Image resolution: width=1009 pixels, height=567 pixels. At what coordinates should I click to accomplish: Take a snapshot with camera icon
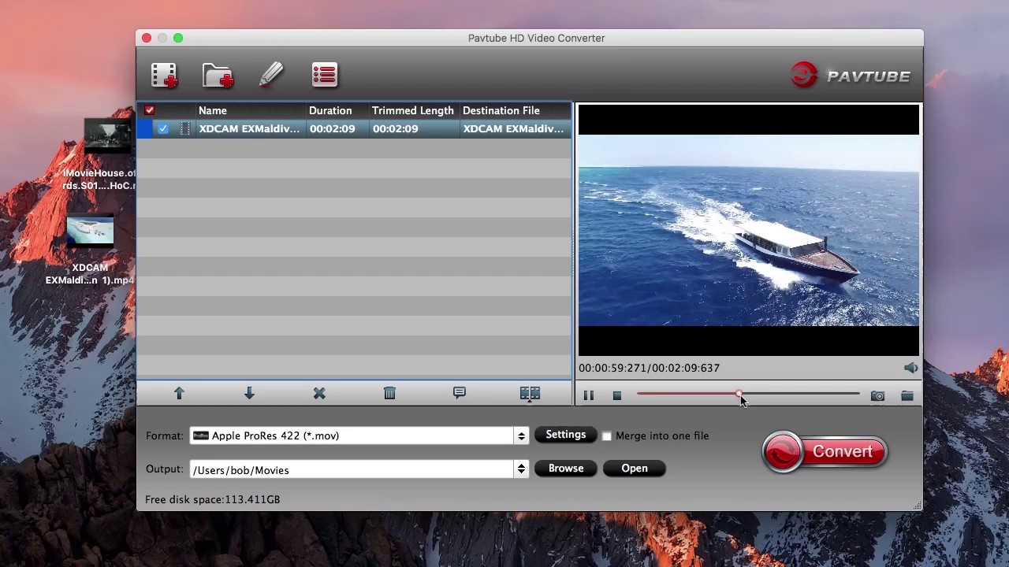[x=877, y=395]
